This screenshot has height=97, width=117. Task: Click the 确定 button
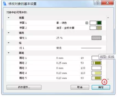pos(101,87)
